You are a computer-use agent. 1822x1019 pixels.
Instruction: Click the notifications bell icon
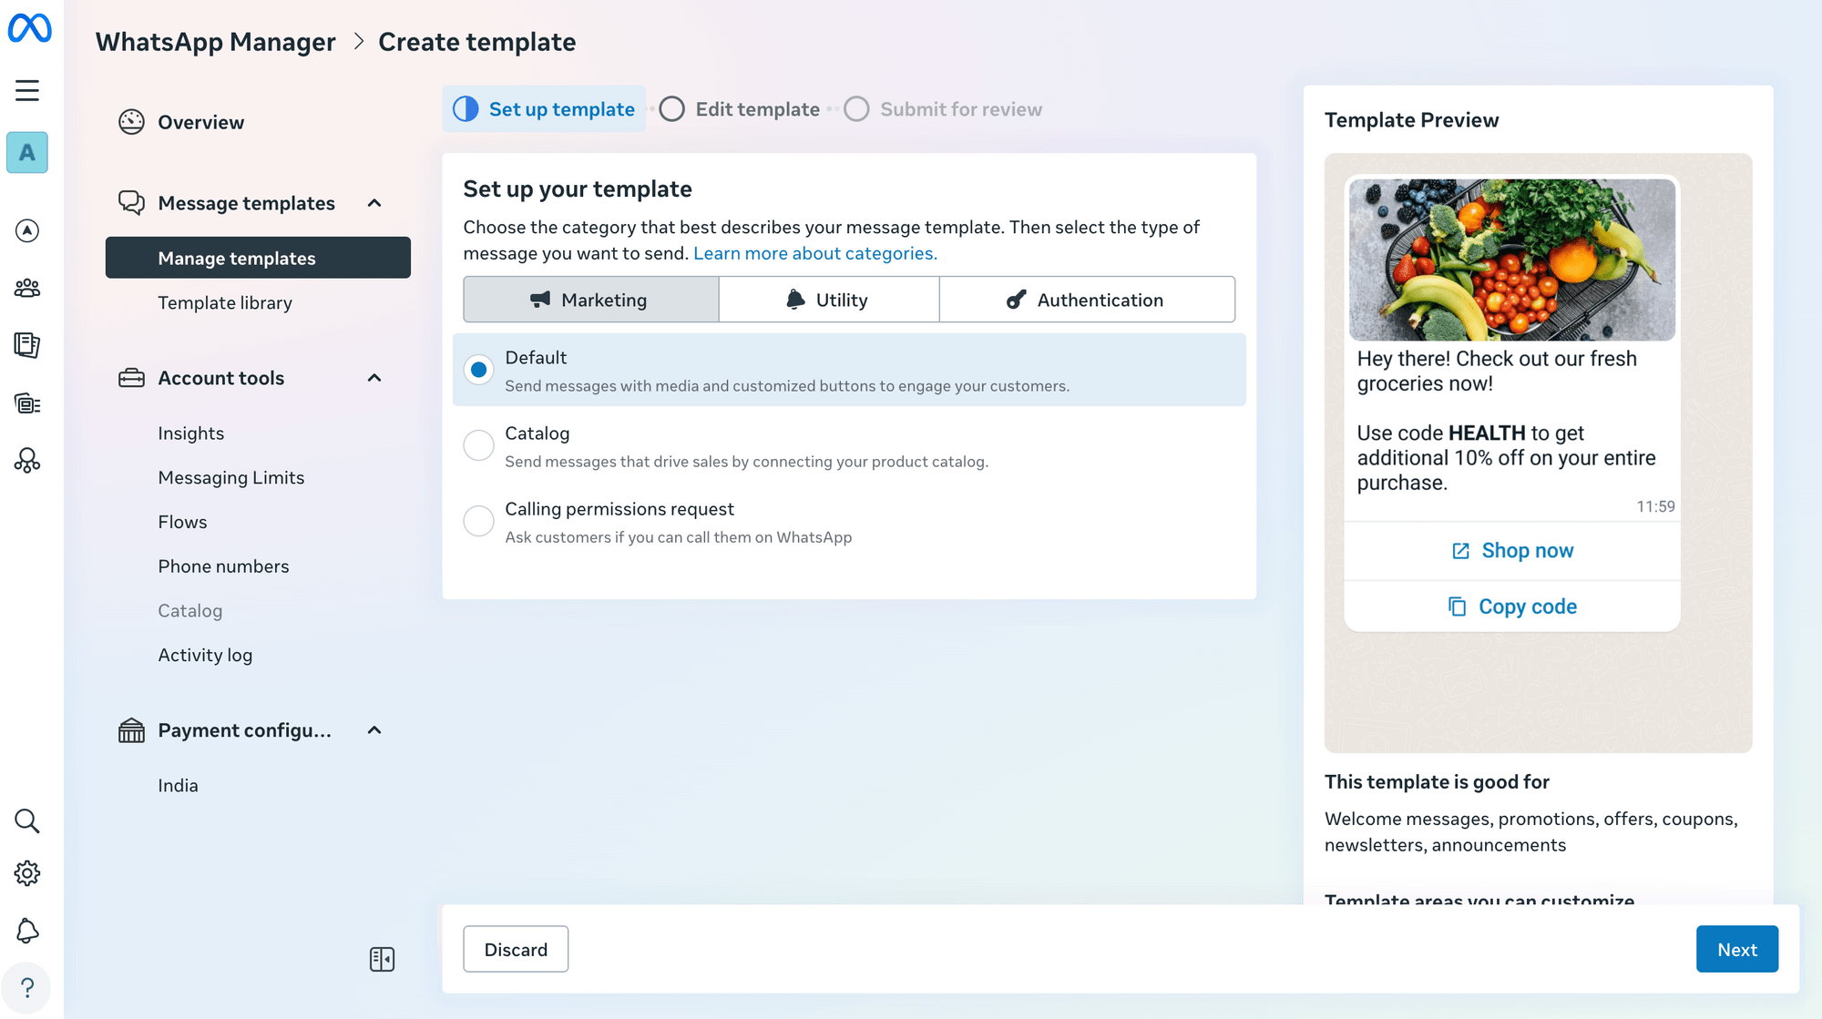point(27,931)
